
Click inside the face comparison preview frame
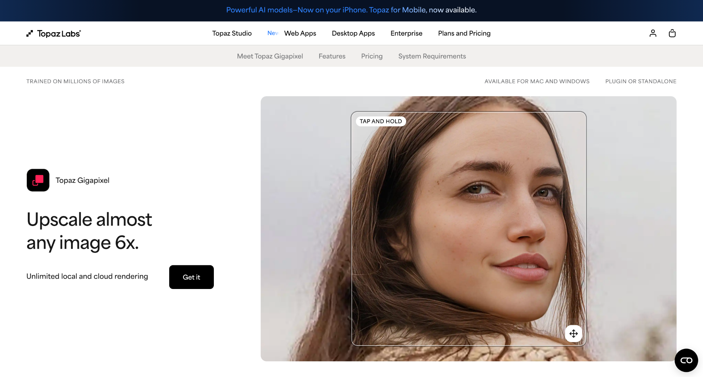pos(469,228)
